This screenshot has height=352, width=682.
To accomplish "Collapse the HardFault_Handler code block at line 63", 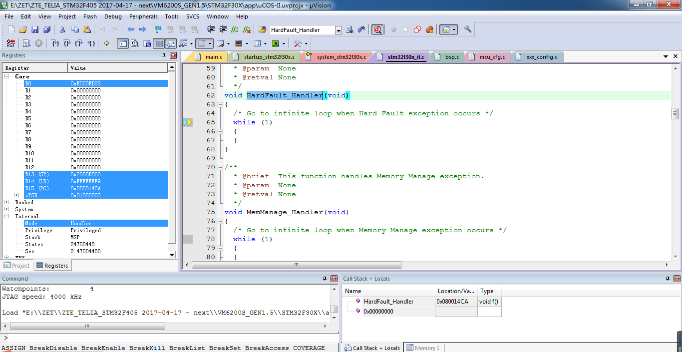I will point(220,104).
